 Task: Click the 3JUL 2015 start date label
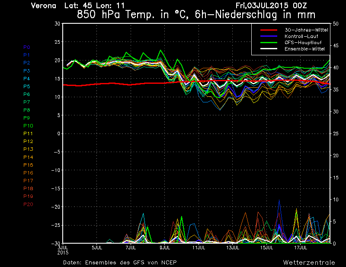point(63,250)
